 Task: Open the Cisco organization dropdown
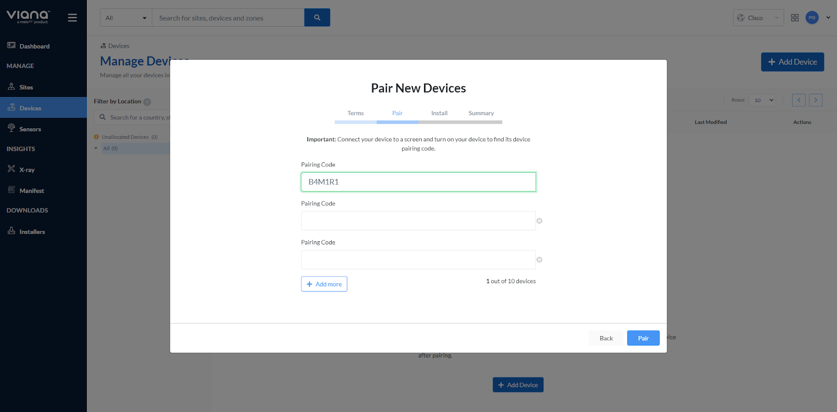[758, 18]
